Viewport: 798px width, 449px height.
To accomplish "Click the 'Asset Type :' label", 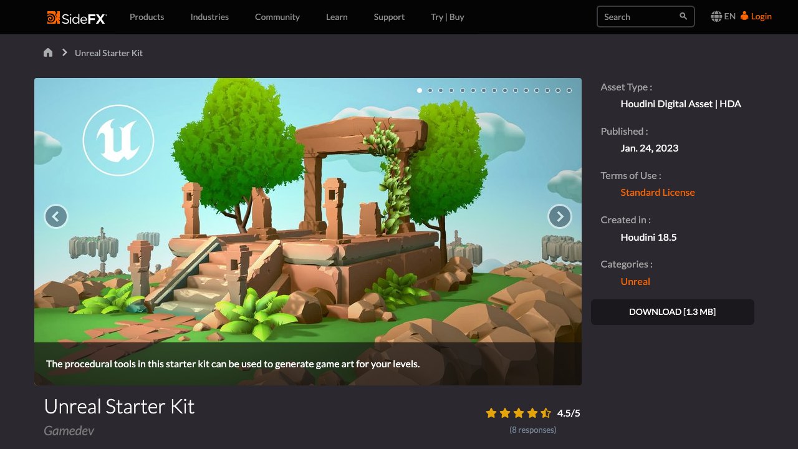I will click(627, 87).
